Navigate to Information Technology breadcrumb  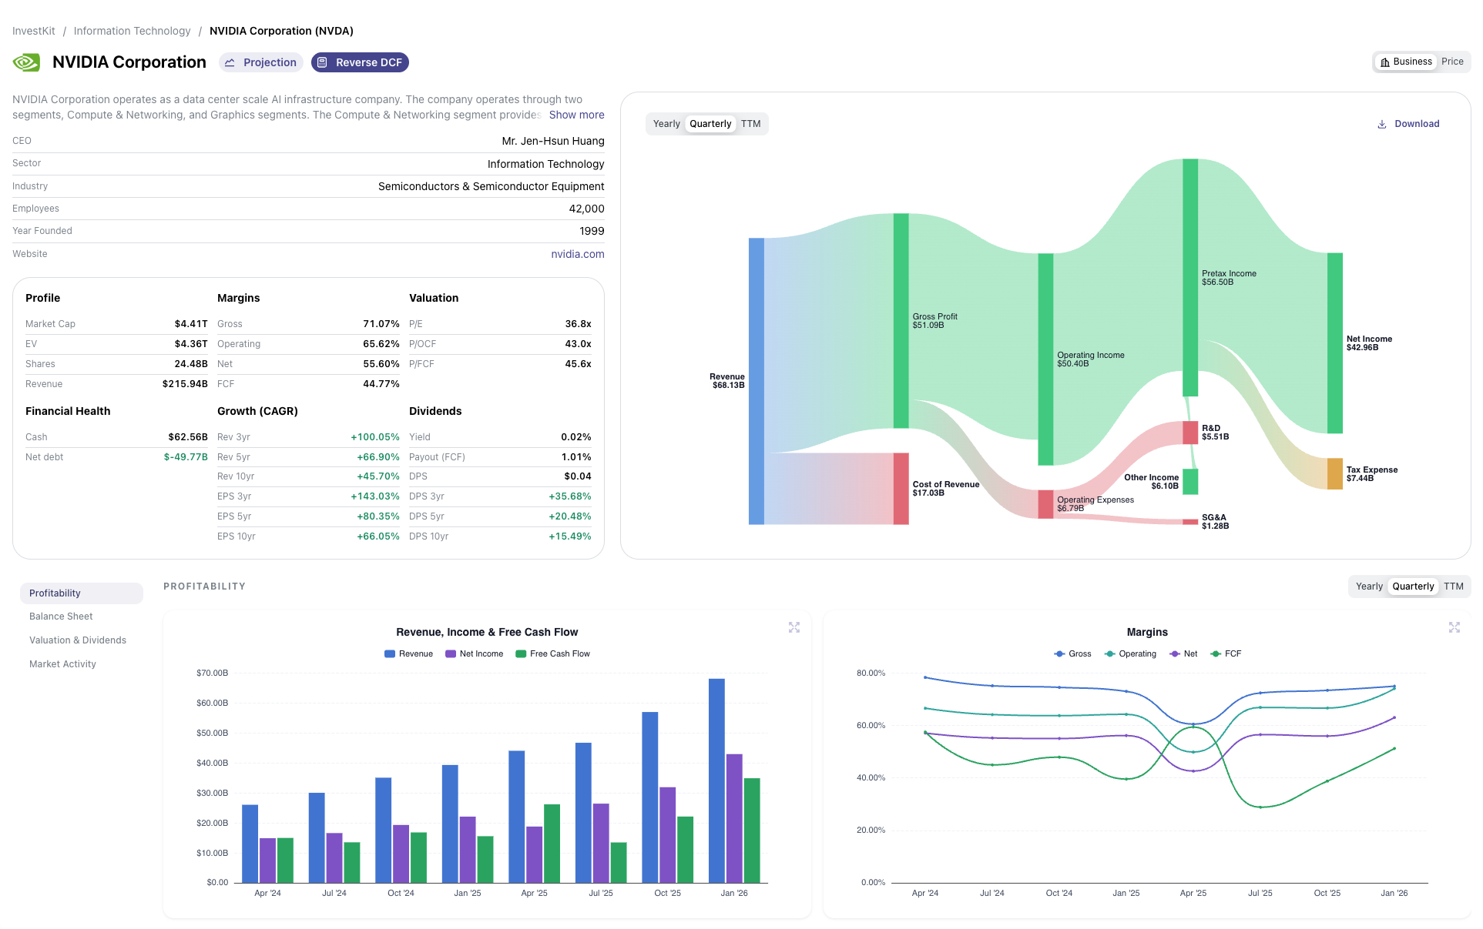point(132,31)
